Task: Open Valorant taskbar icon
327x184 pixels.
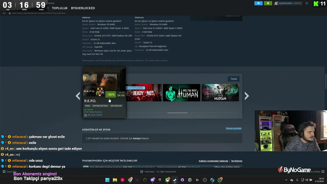Action: click(137, 180)
